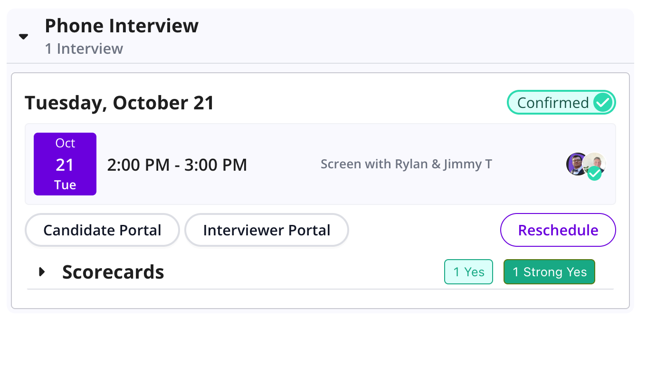Click the Screen with Rylan & Jimmy T title
647x388 pixels.
click(x=406, y=165)
